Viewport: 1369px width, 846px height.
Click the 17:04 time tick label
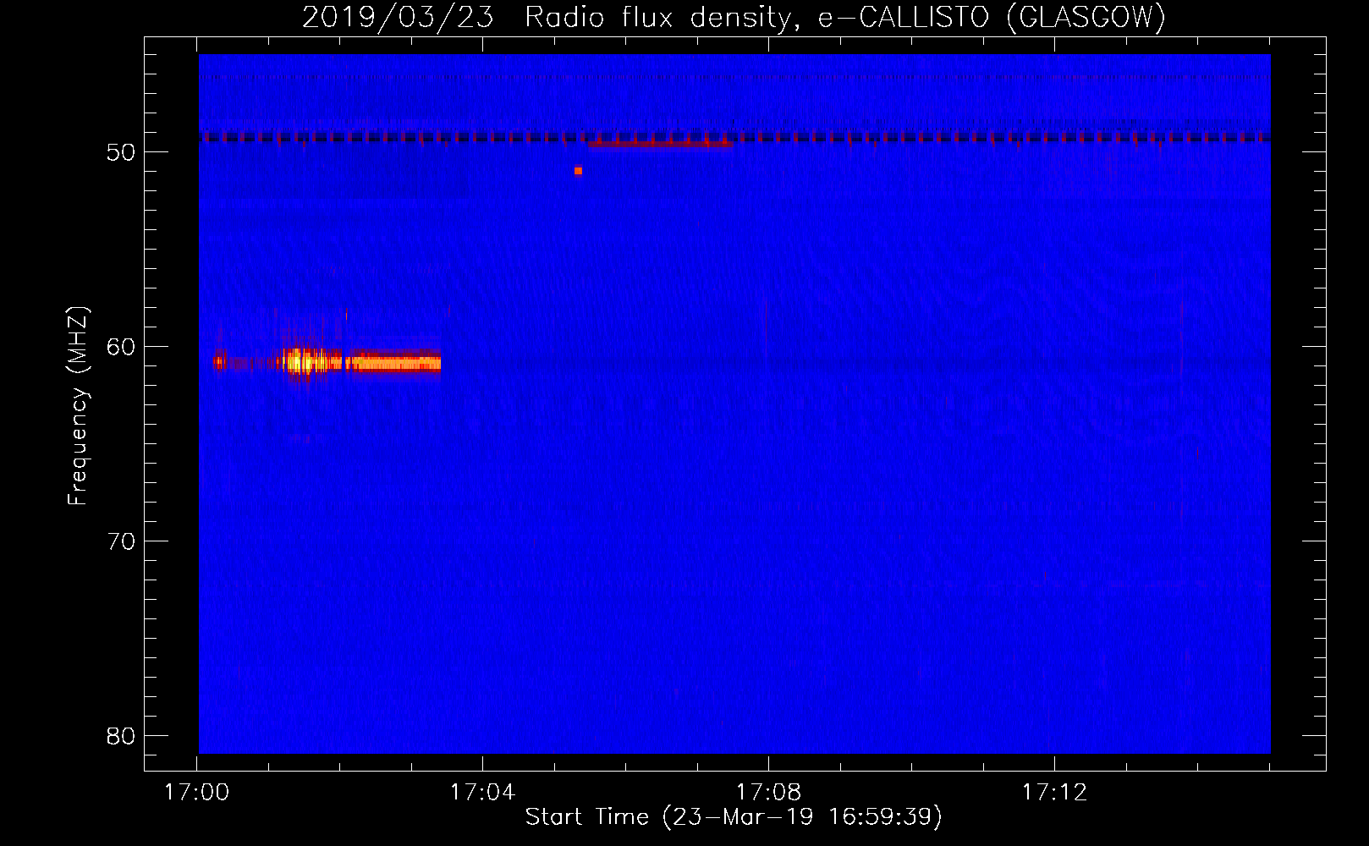click(482, 793)
